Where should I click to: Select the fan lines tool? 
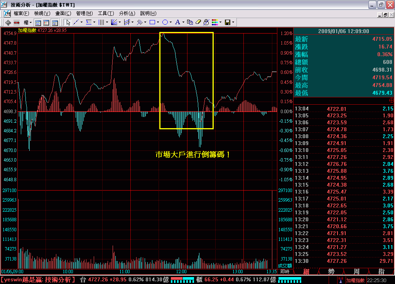pyautogui.click(x=114, y=23)
